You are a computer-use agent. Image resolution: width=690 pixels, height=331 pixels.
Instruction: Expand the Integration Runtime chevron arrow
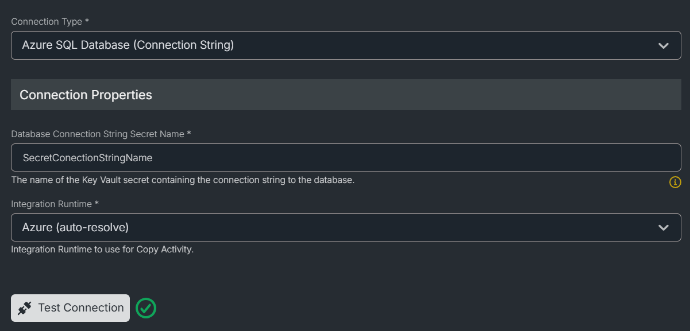pyautogui.click(x=664, y=228)
